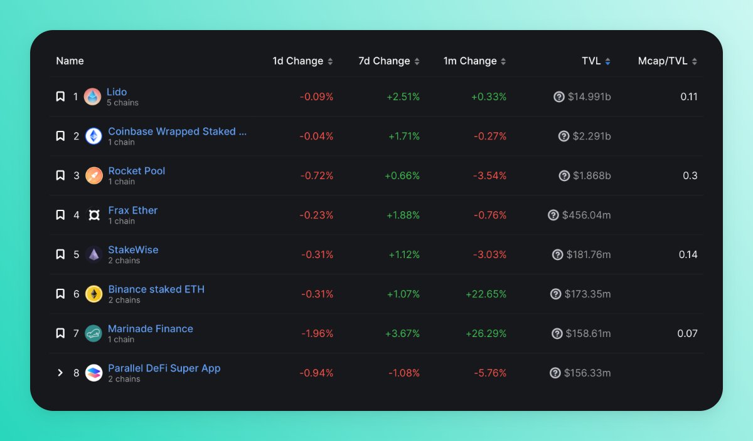Click Lido's '5 chains' label
The width and height of the screenshot is (753, 441).
tap(122, 103)
